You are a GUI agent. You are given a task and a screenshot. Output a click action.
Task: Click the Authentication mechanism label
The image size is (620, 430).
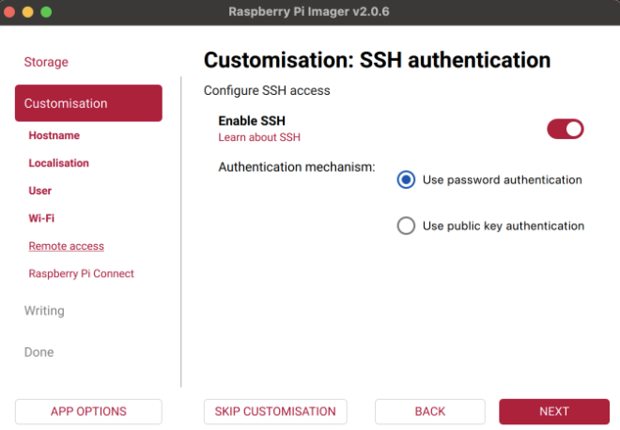(x=297, y=167)
